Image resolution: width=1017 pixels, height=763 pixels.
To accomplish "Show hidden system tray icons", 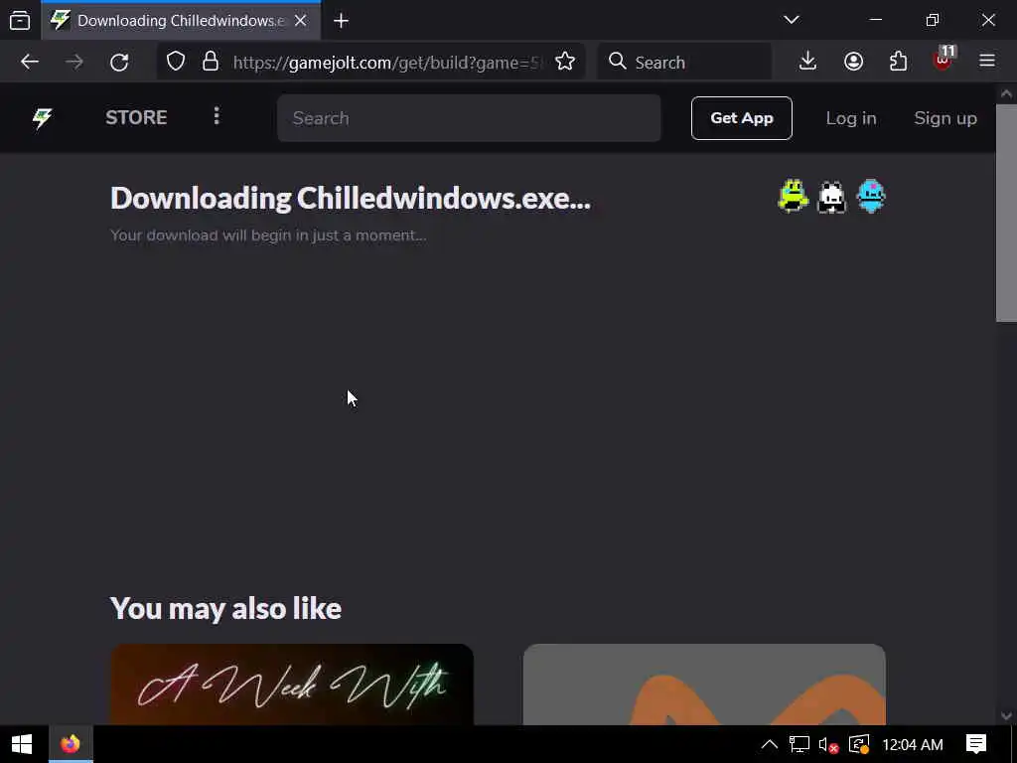I will click(770, 744).
